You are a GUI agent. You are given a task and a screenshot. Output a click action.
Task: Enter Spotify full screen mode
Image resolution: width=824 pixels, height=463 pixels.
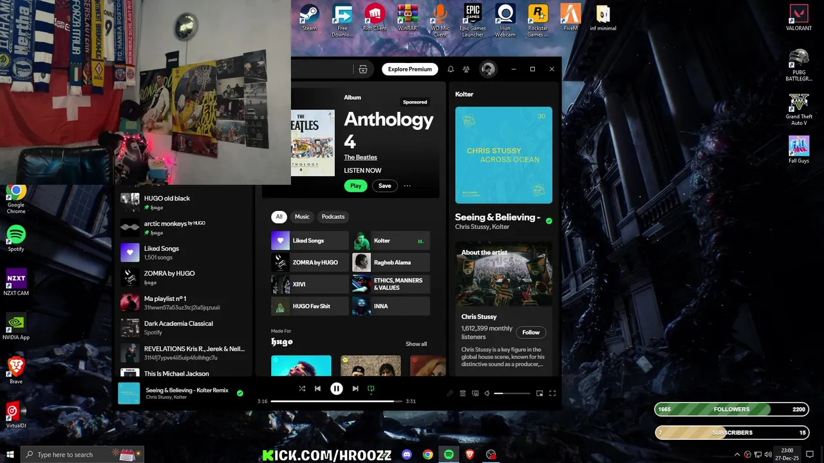[x=552, y=394]
